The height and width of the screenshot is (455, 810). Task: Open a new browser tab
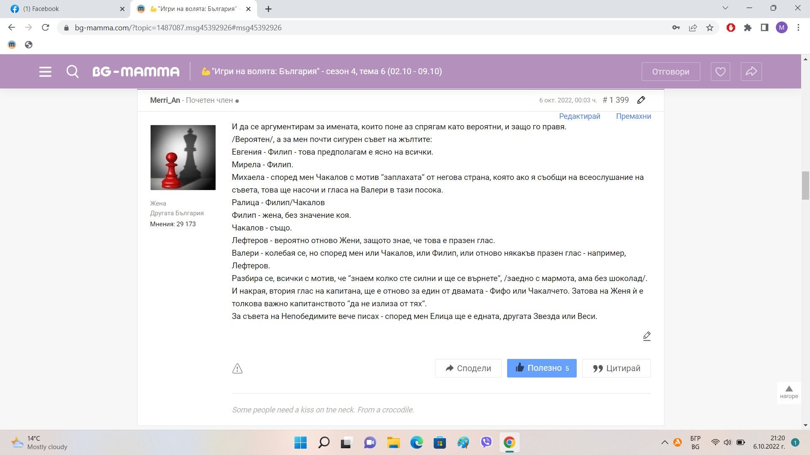tap(268, 9)
